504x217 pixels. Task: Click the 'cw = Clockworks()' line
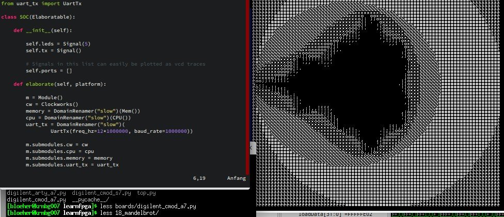52,104
